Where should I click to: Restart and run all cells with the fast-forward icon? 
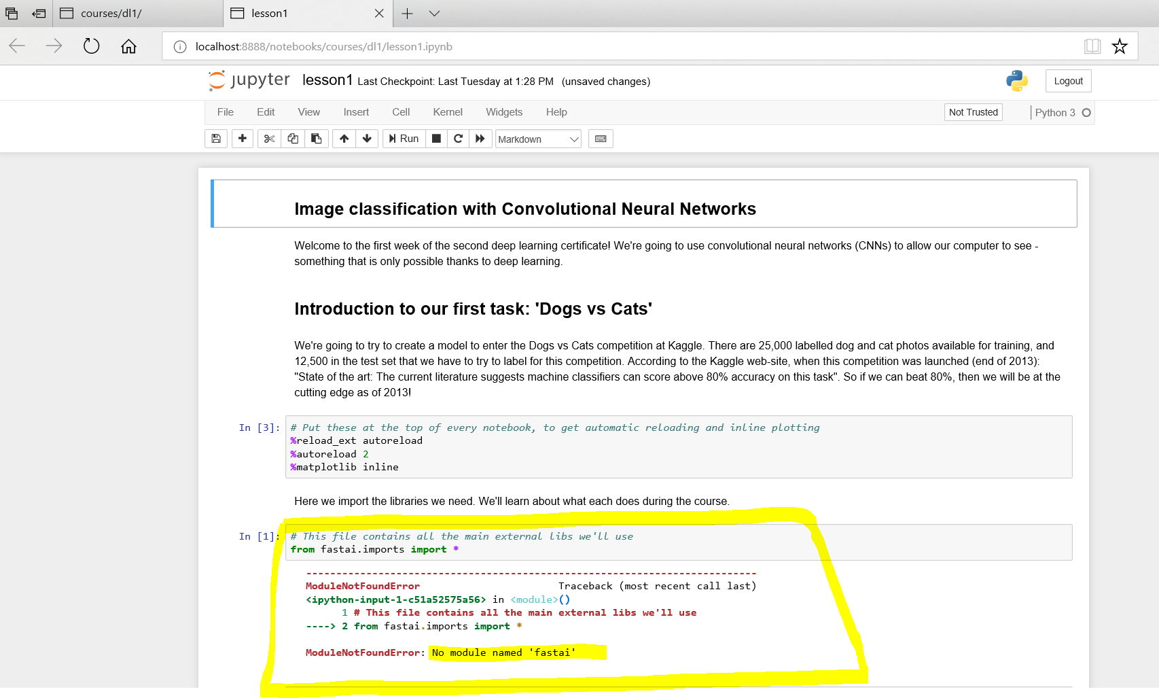480,139
